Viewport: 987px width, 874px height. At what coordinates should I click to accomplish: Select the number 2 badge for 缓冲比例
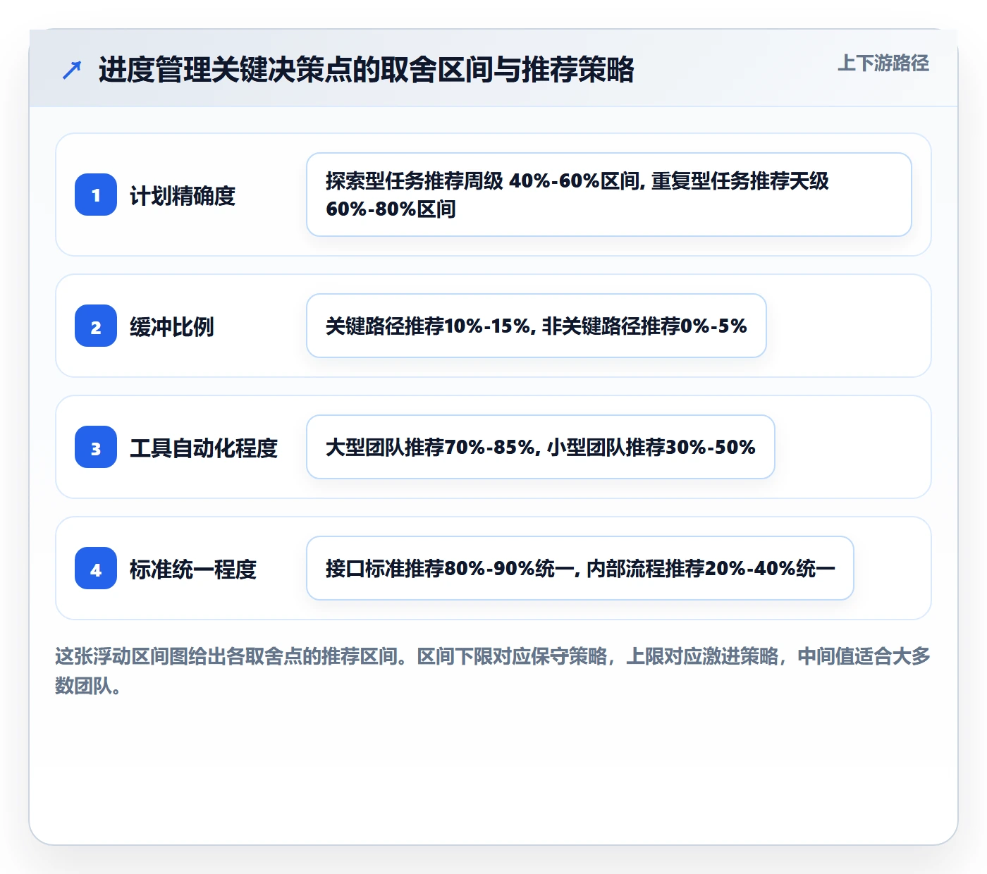[96, 326]
